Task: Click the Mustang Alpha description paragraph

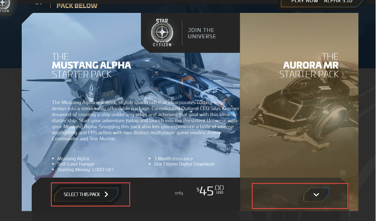Action: coord(145,121)
